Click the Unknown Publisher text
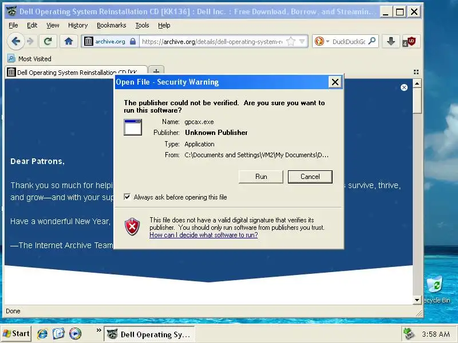This screenshot has width=458, height=343. (x=216, y=133)
